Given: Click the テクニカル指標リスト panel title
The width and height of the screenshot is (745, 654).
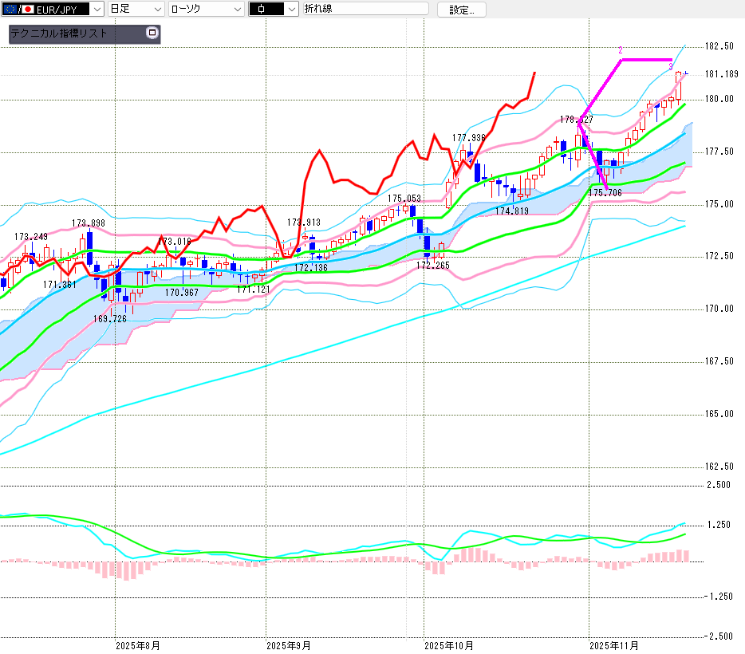Looking at the screenshot, I should tap(60, 34).
